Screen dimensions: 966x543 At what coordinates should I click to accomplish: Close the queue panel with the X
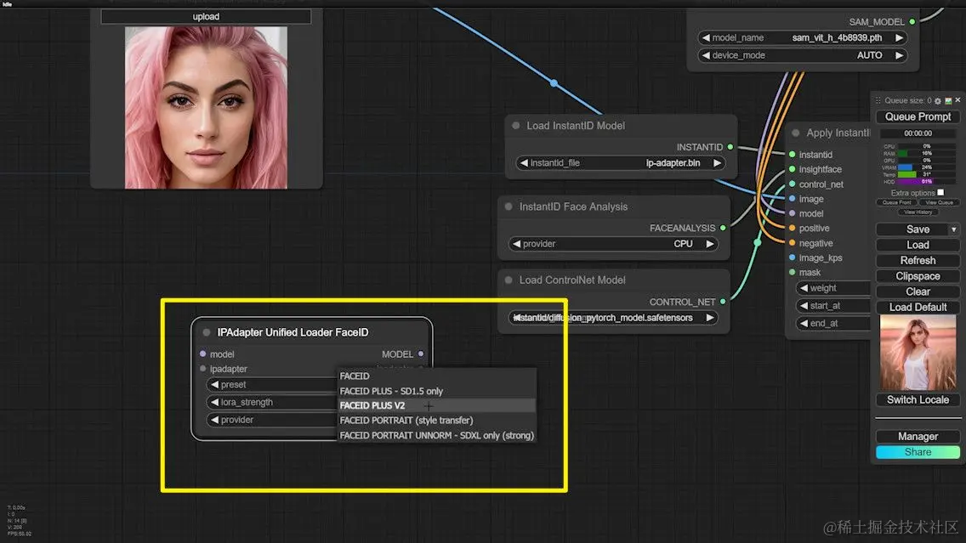[957, 99]
